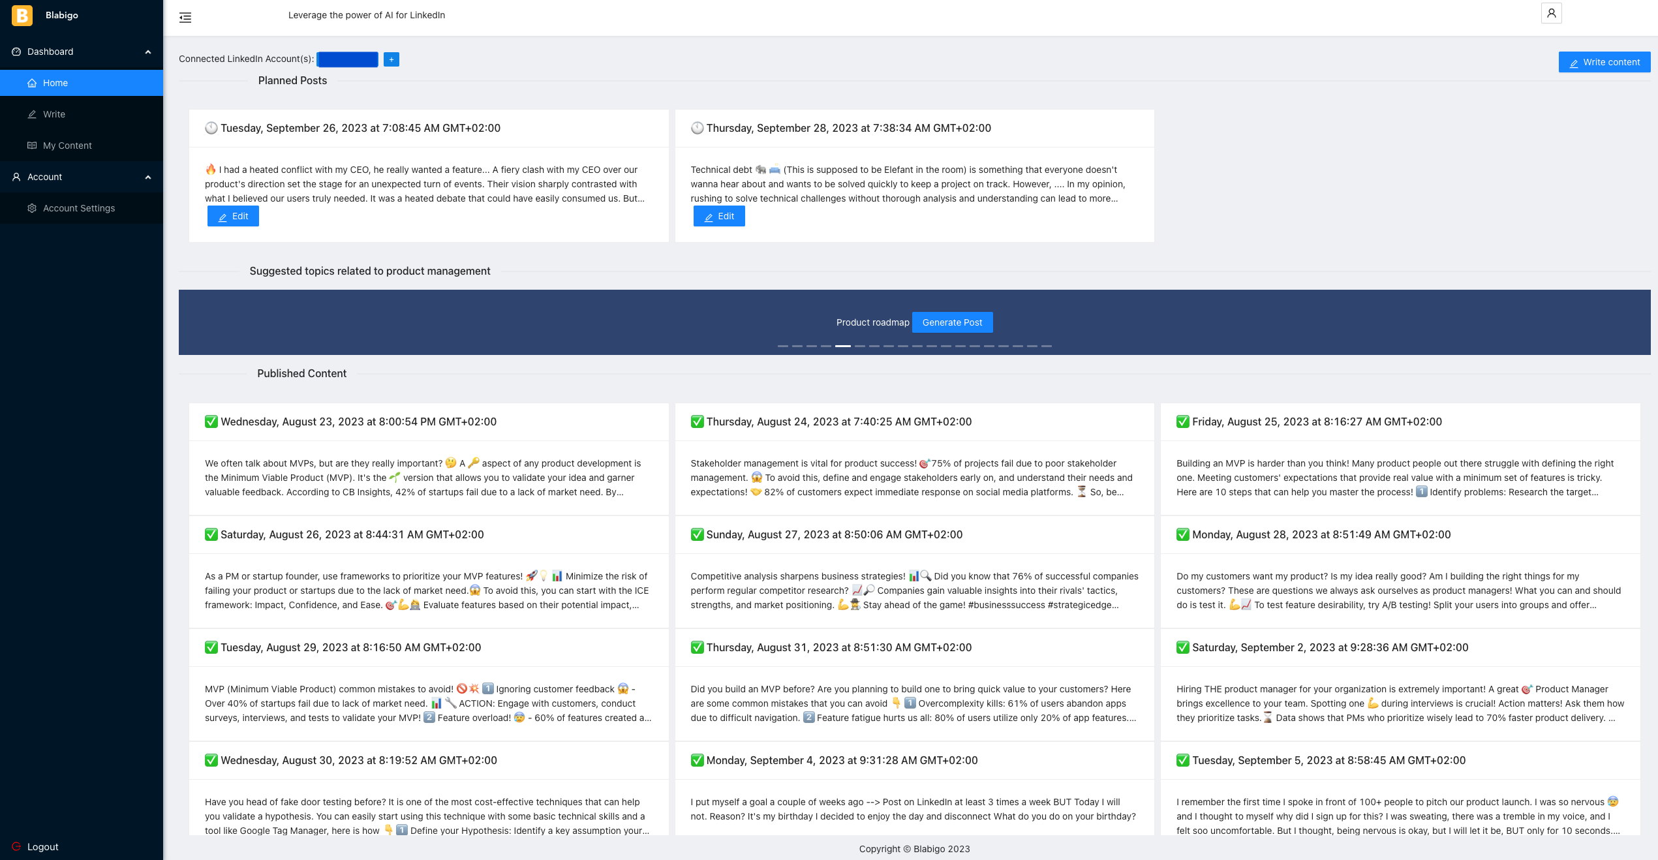This screenshot has width=1658, height=860.
Task: Open the Write page in sidebar
Action: click(x=82, y=114)
